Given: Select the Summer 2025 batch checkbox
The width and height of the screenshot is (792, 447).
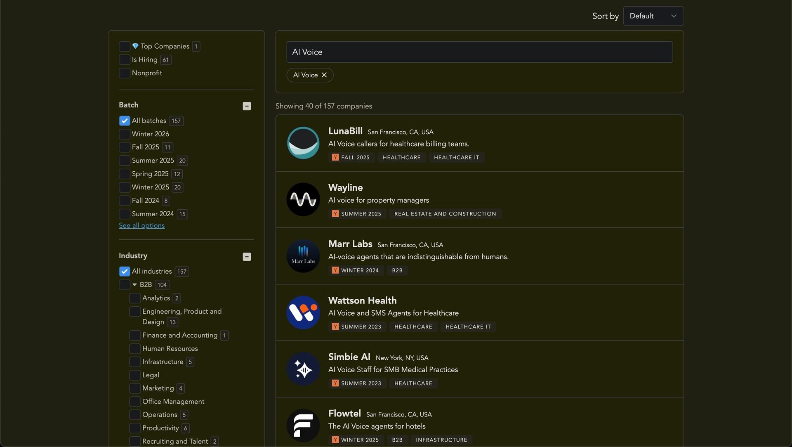Looking at the screenshot, I should (x=124, y=161).
